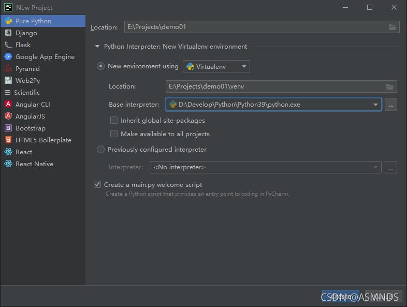Image resolution: width=407 pixels, height=307 pixels.
Task: Click the Flask icon in sidebar
Action: point(8,45)
